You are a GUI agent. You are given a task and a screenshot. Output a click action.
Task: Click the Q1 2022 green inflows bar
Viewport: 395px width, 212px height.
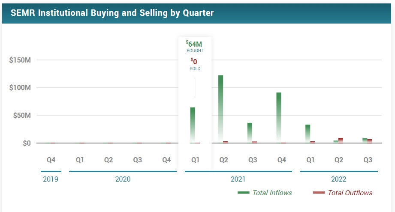click(x=308, y=133)
